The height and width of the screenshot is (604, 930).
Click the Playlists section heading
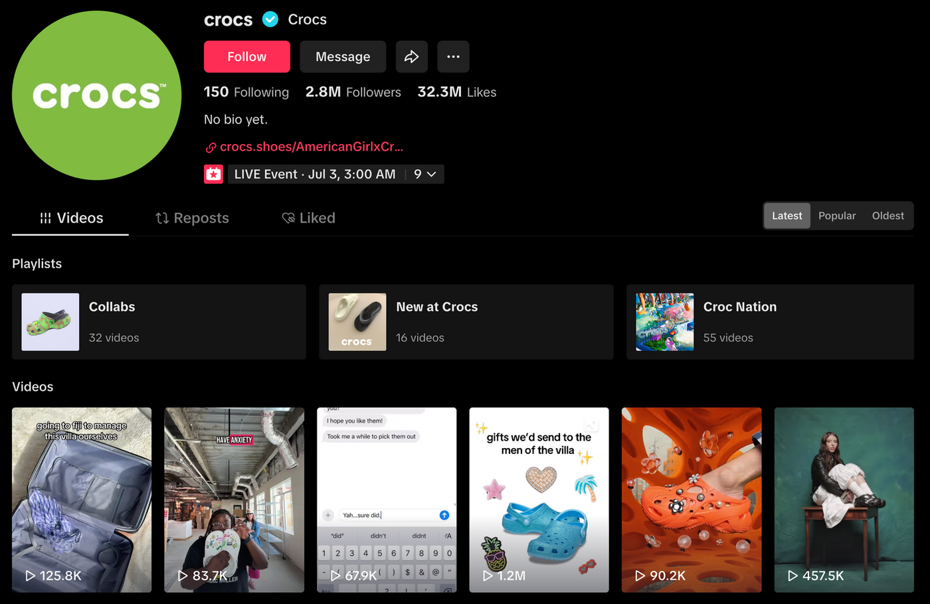pos(37,264)
